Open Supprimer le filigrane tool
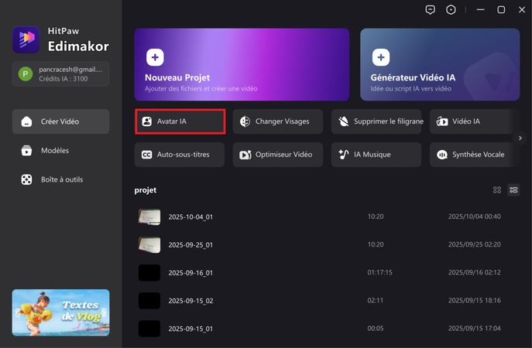Viewport: 532px width, 348px height. (376, 121)
